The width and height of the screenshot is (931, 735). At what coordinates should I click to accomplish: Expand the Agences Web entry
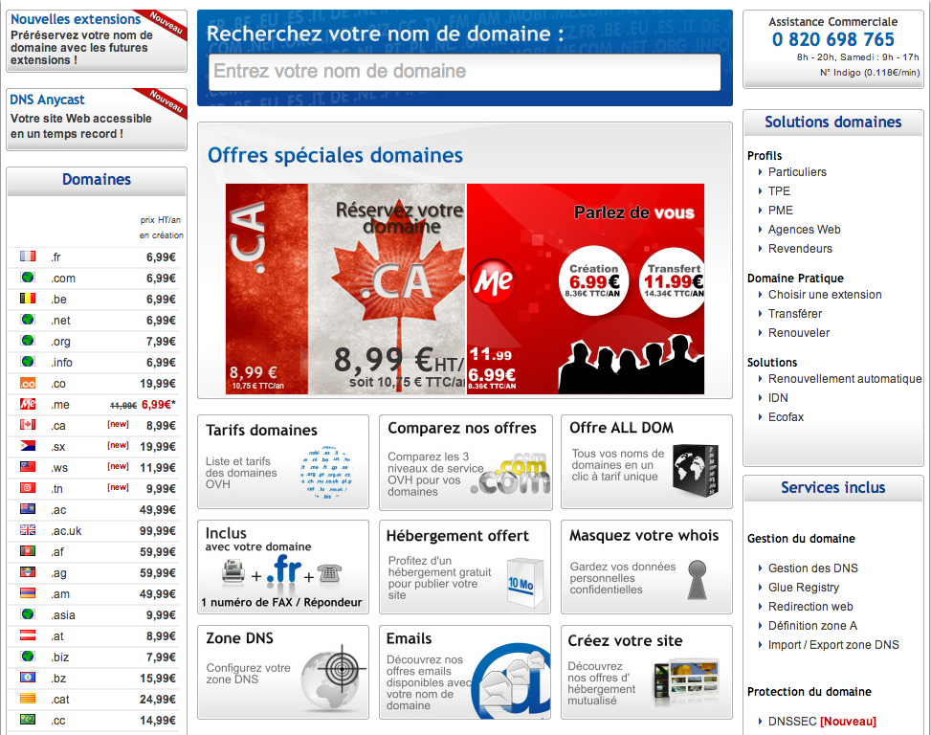804,230
